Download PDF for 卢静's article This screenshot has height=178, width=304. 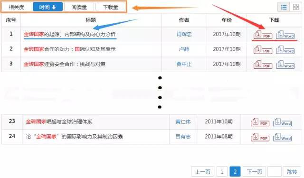click(x=263, y=49)
